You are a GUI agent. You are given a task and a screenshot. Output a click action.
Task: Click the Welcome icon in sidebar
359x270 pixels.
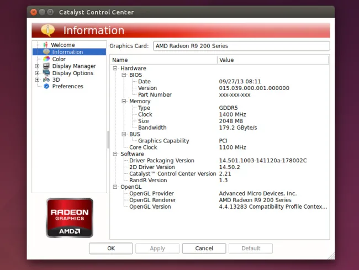46,45
